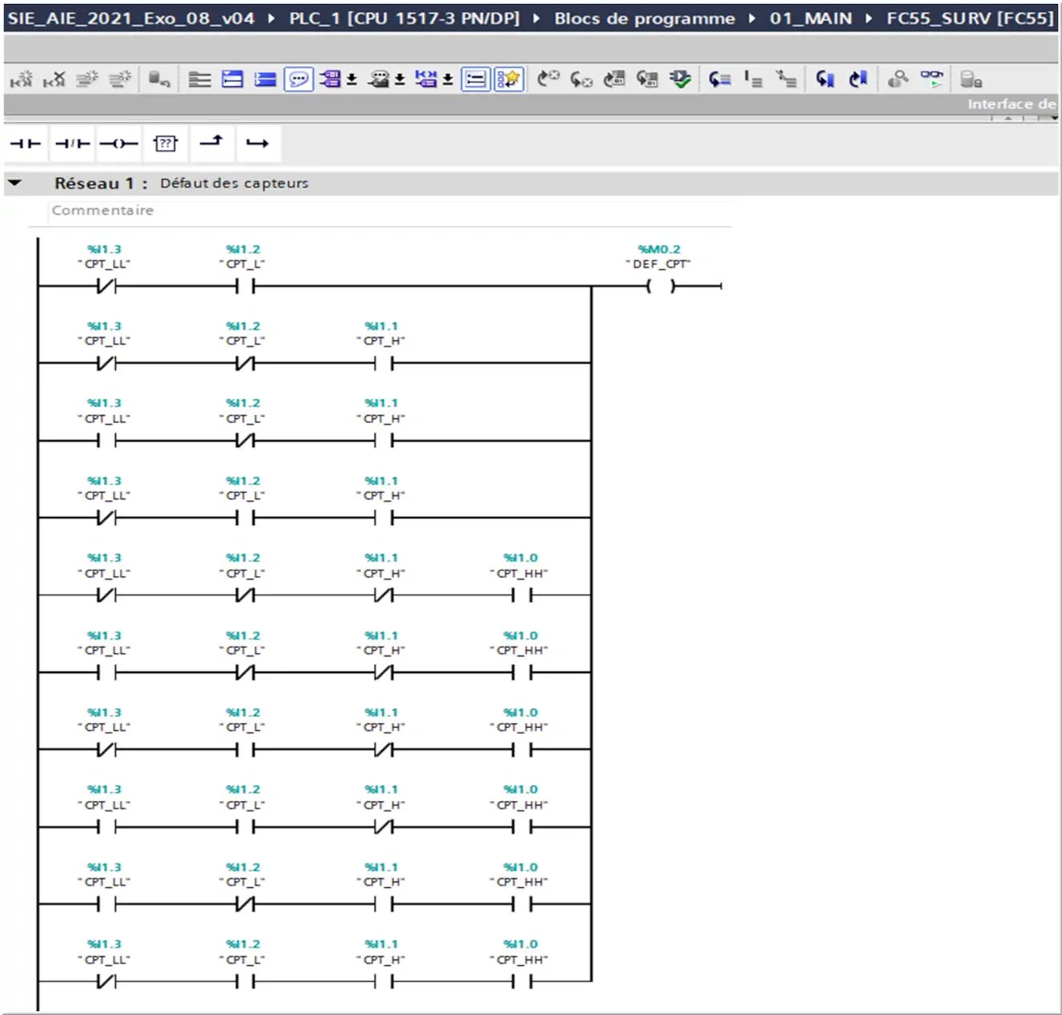Screen dimensions: 1062x1015
Task: Select 01_MAIN in breadcrumb path
Action: pos(810,18)
